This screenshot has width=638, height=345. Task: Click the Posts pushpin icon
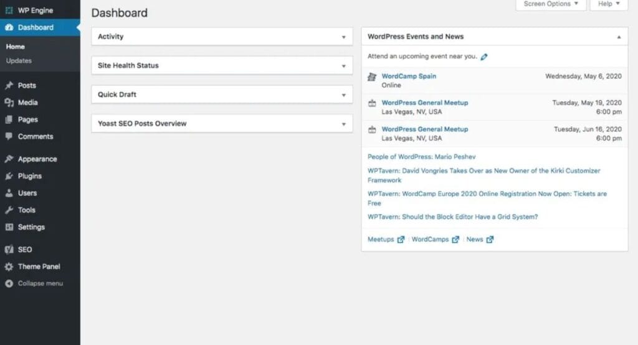[x=9, y=85]
